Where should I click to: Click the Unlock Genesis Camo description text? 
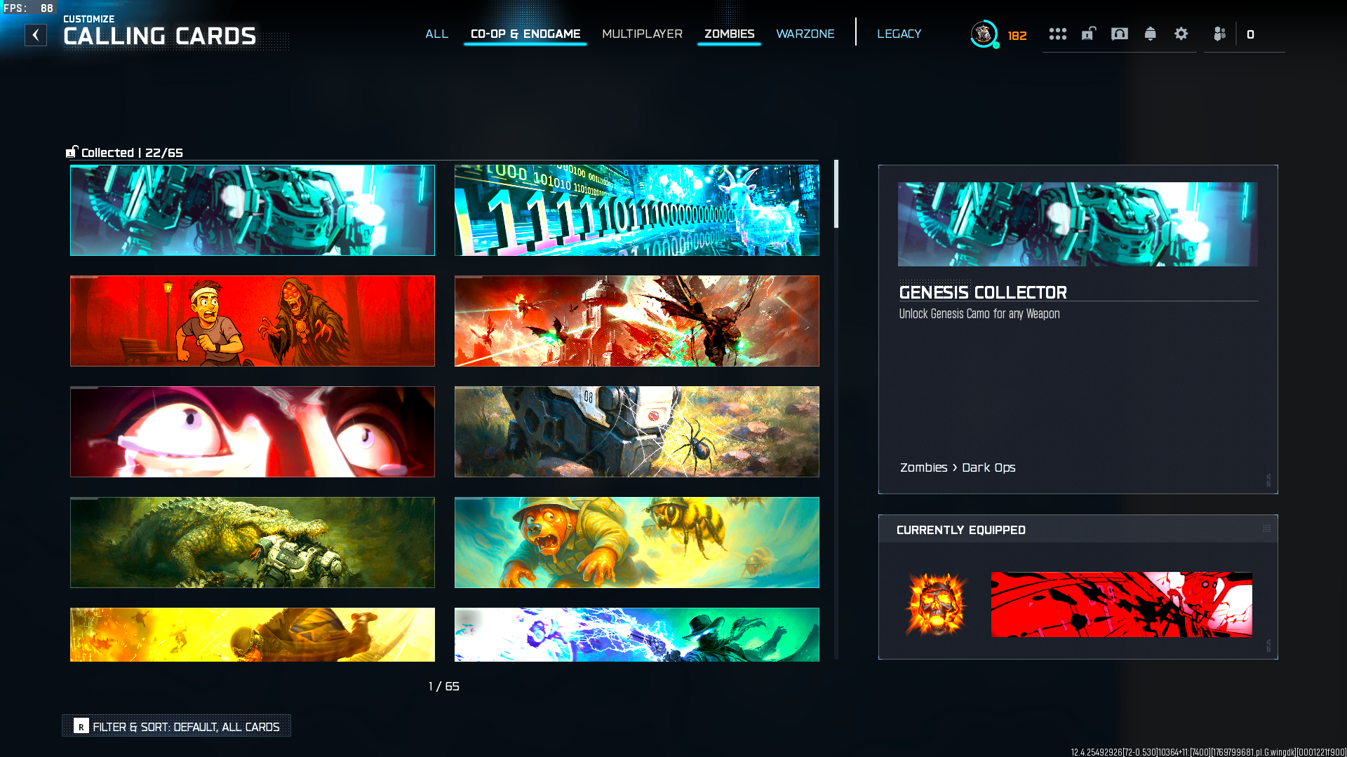point(979,314)
